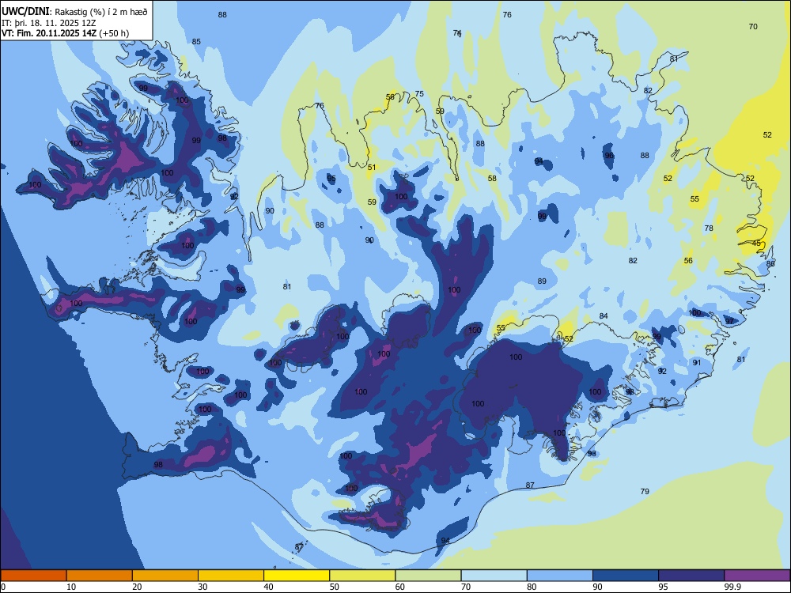
Task: Click the orange 10–20 legend swatch
Action: click(x=100, y=576)
